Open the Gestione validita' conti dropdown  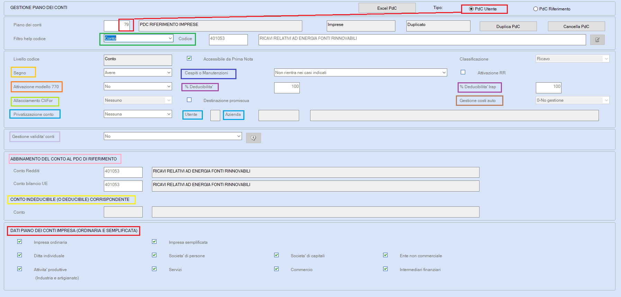(173, 136)
